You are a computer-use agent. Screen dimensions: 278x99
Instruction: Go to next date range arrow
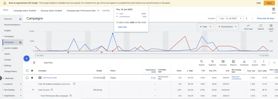(252, 18)
